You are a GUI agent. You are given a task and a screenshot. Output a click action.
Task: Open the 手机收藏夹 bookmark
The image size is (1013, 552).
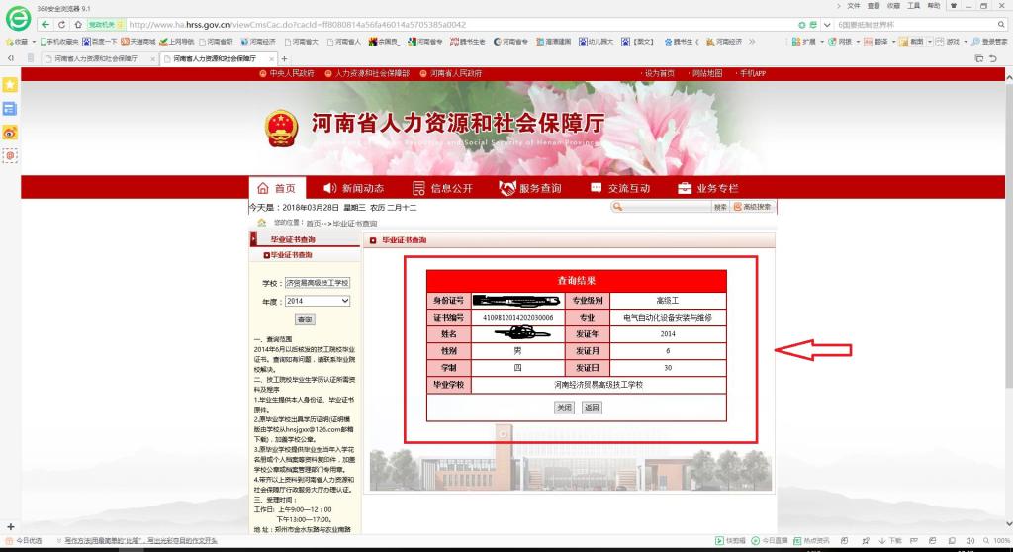coord(58,42)
